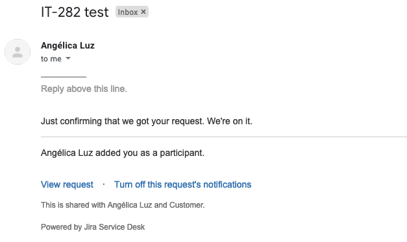Click the email subject 'IT-282 test'
This screenshot has width=407, height=242.
pyautogui.click(x=75, y=12)
